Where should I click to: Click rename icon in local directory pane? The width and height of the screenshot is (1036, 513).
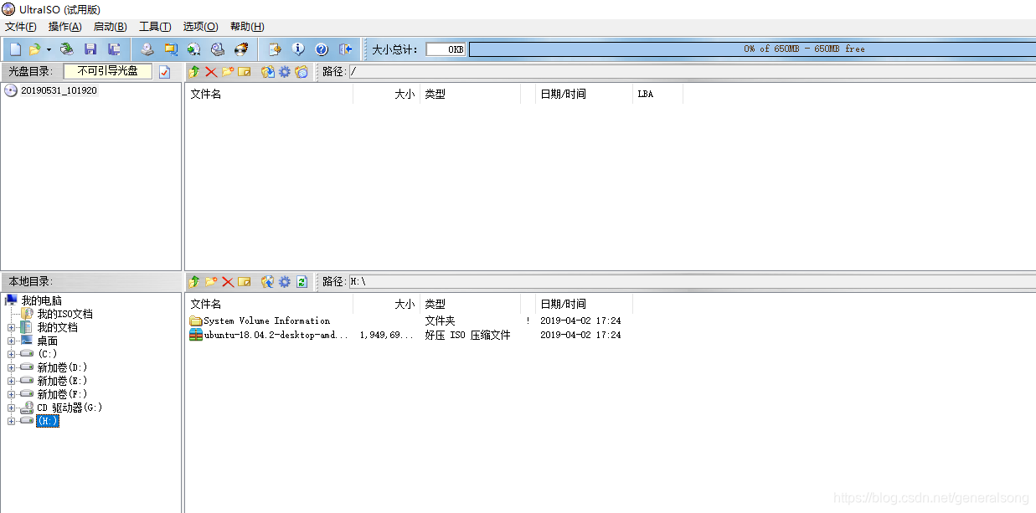click(245, 282)
